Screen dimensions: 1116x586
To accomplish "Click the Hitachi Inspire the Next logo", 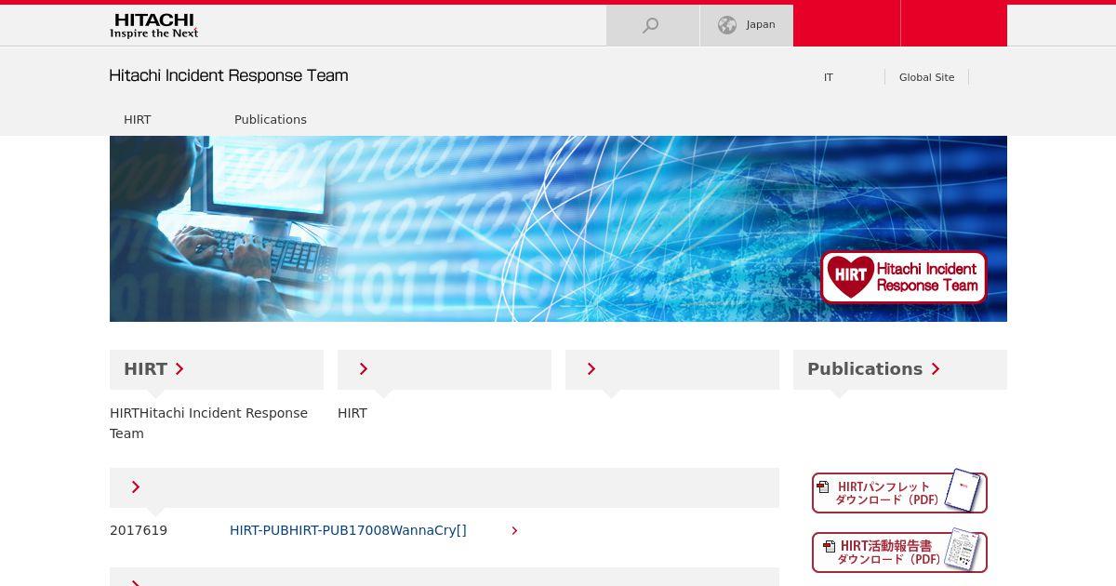I will [x=153, y=25].
